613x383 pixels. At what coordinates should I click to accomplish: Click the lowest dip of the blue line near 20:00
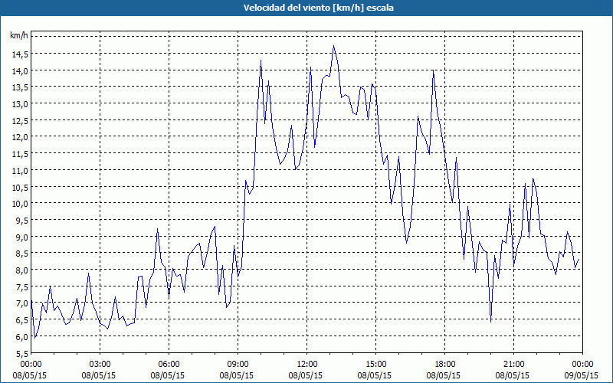click(490, 321)
